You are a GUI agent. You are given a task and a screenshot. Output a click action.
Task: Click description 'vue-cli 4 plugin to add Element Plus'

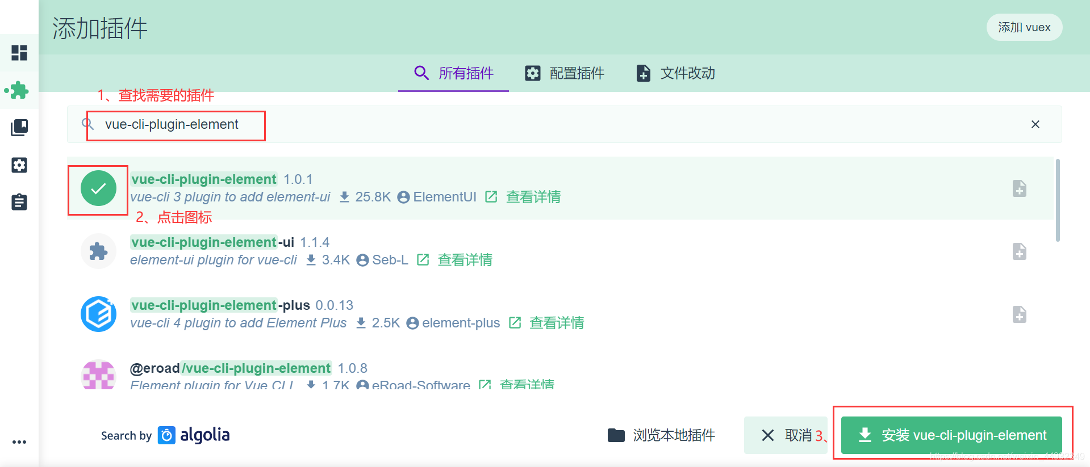(238, 323)
